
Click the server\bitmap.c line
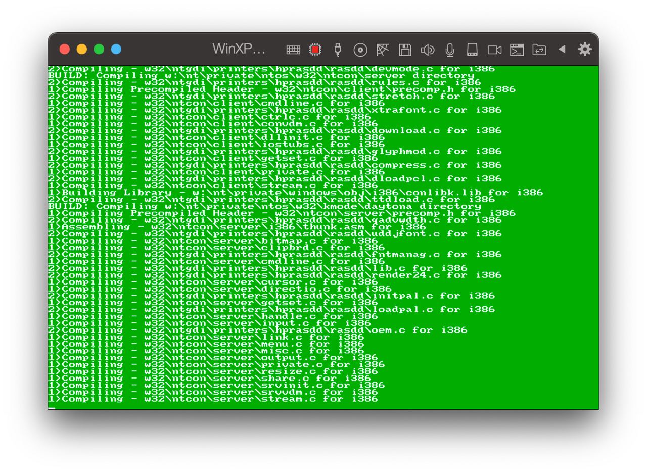[x=213, y=241]
